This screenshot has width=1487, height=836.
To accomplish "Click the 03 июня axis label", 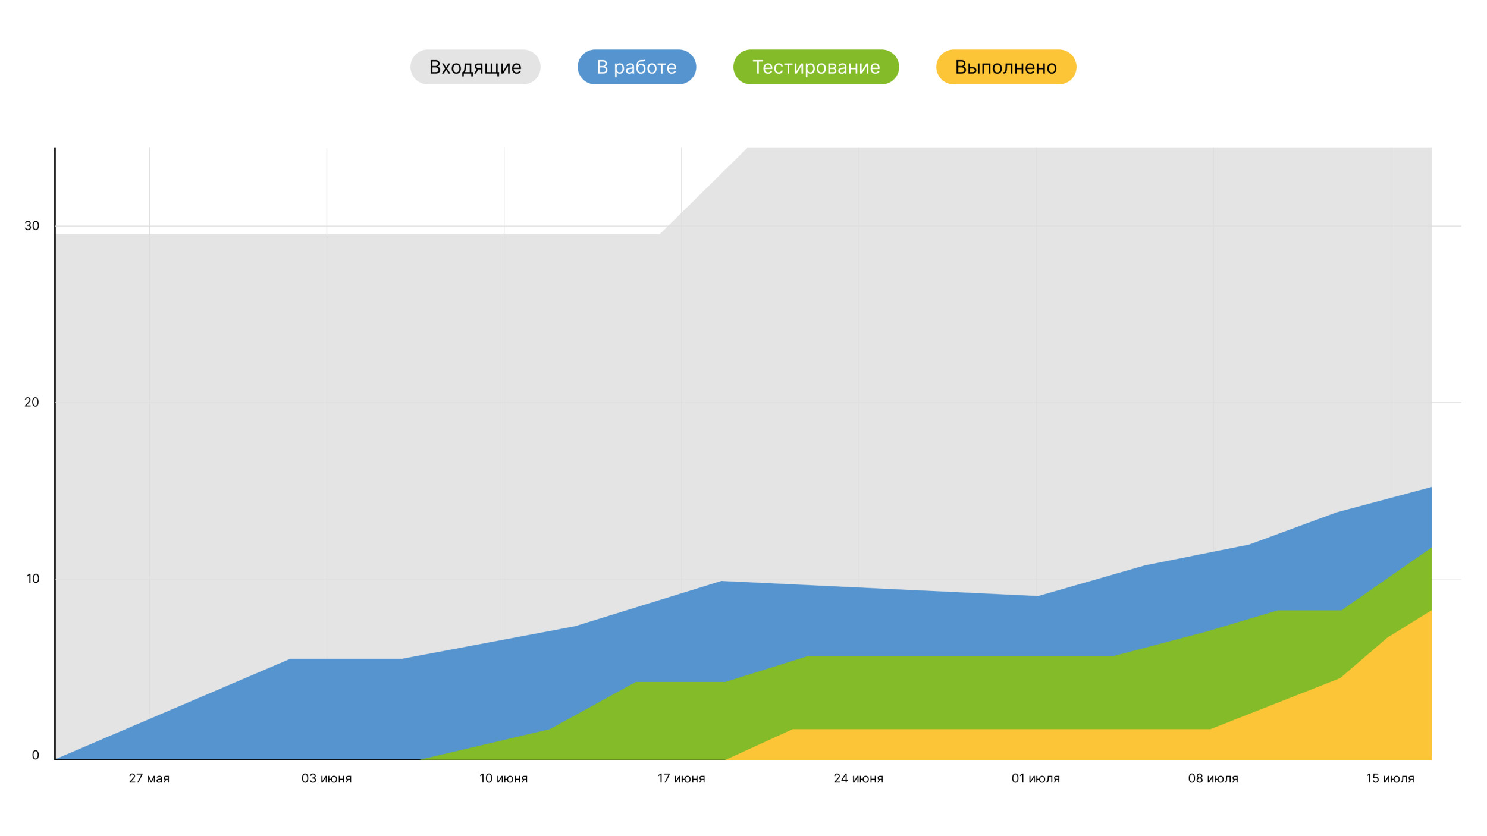I will pos(327,779).
